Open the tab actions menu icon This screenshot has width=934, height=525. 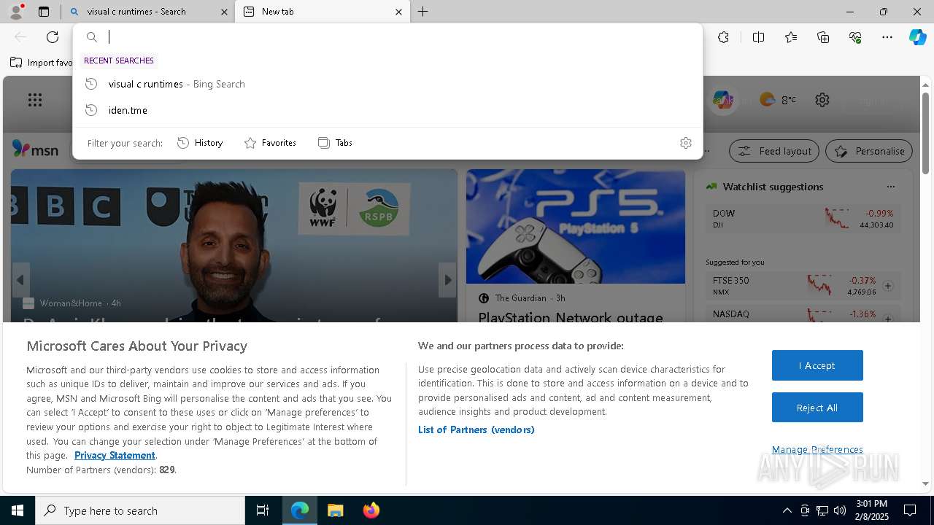[x=44, y=12]
